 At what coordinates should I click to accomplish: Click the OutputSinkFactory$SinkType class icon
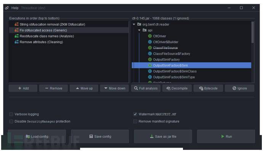tap(150, 77)
